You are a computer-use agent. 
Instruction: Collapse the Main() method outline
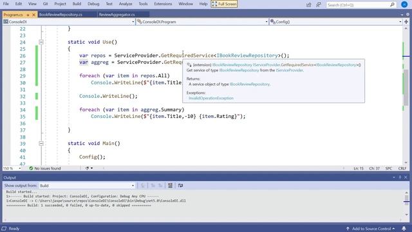[41, 144]
